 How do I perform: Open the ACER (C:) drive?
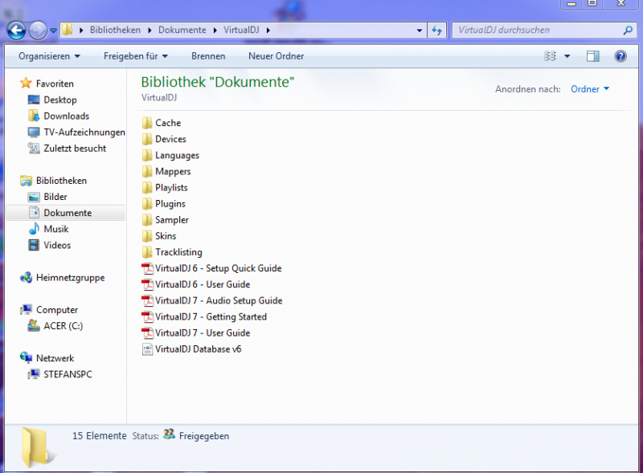pyautogui.click(x=63, y=326)
